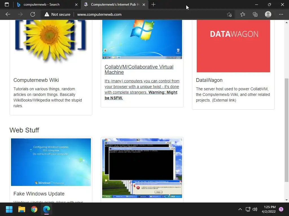Click the network status tray icon
289x216 pixels.
[x=248, y=209]
